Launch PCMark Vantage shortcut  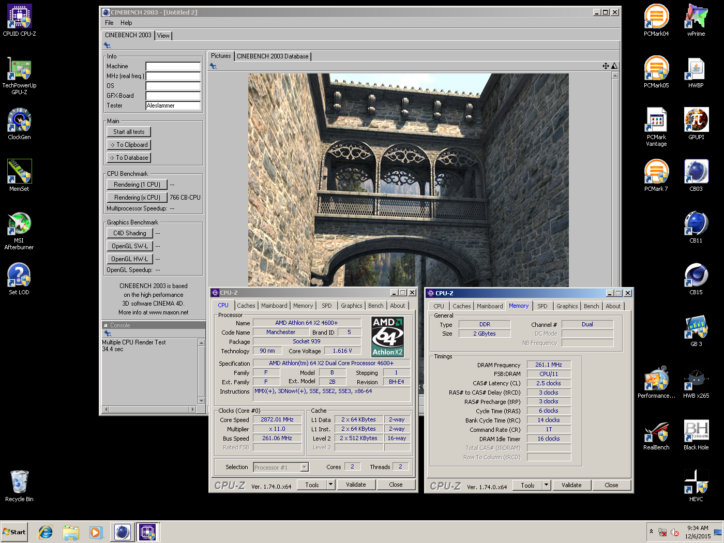656,127
